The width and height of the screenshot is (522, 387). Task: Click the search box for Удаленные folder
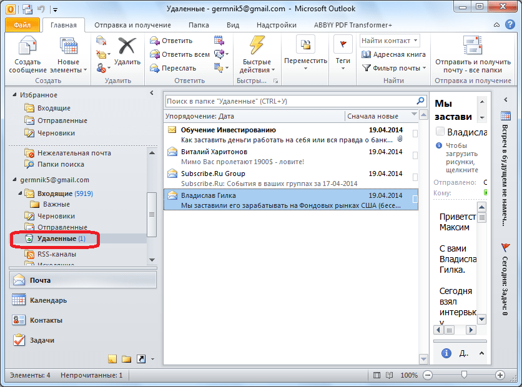(290, 100)
